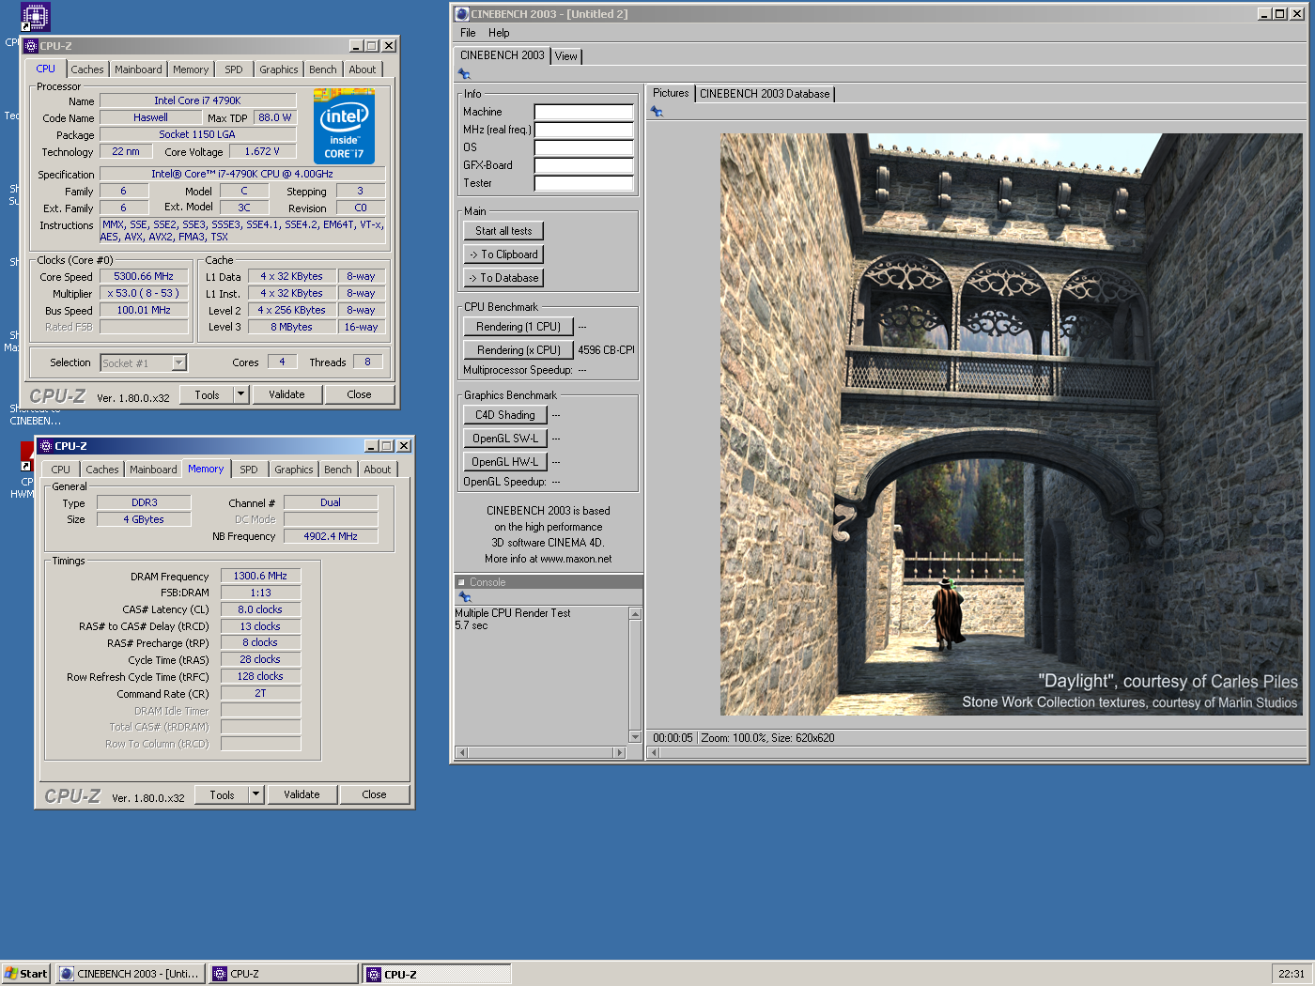Click console vertical scrollbar up arrow
The width and height of the screenshot is (1315, 986).
[635, 614]
